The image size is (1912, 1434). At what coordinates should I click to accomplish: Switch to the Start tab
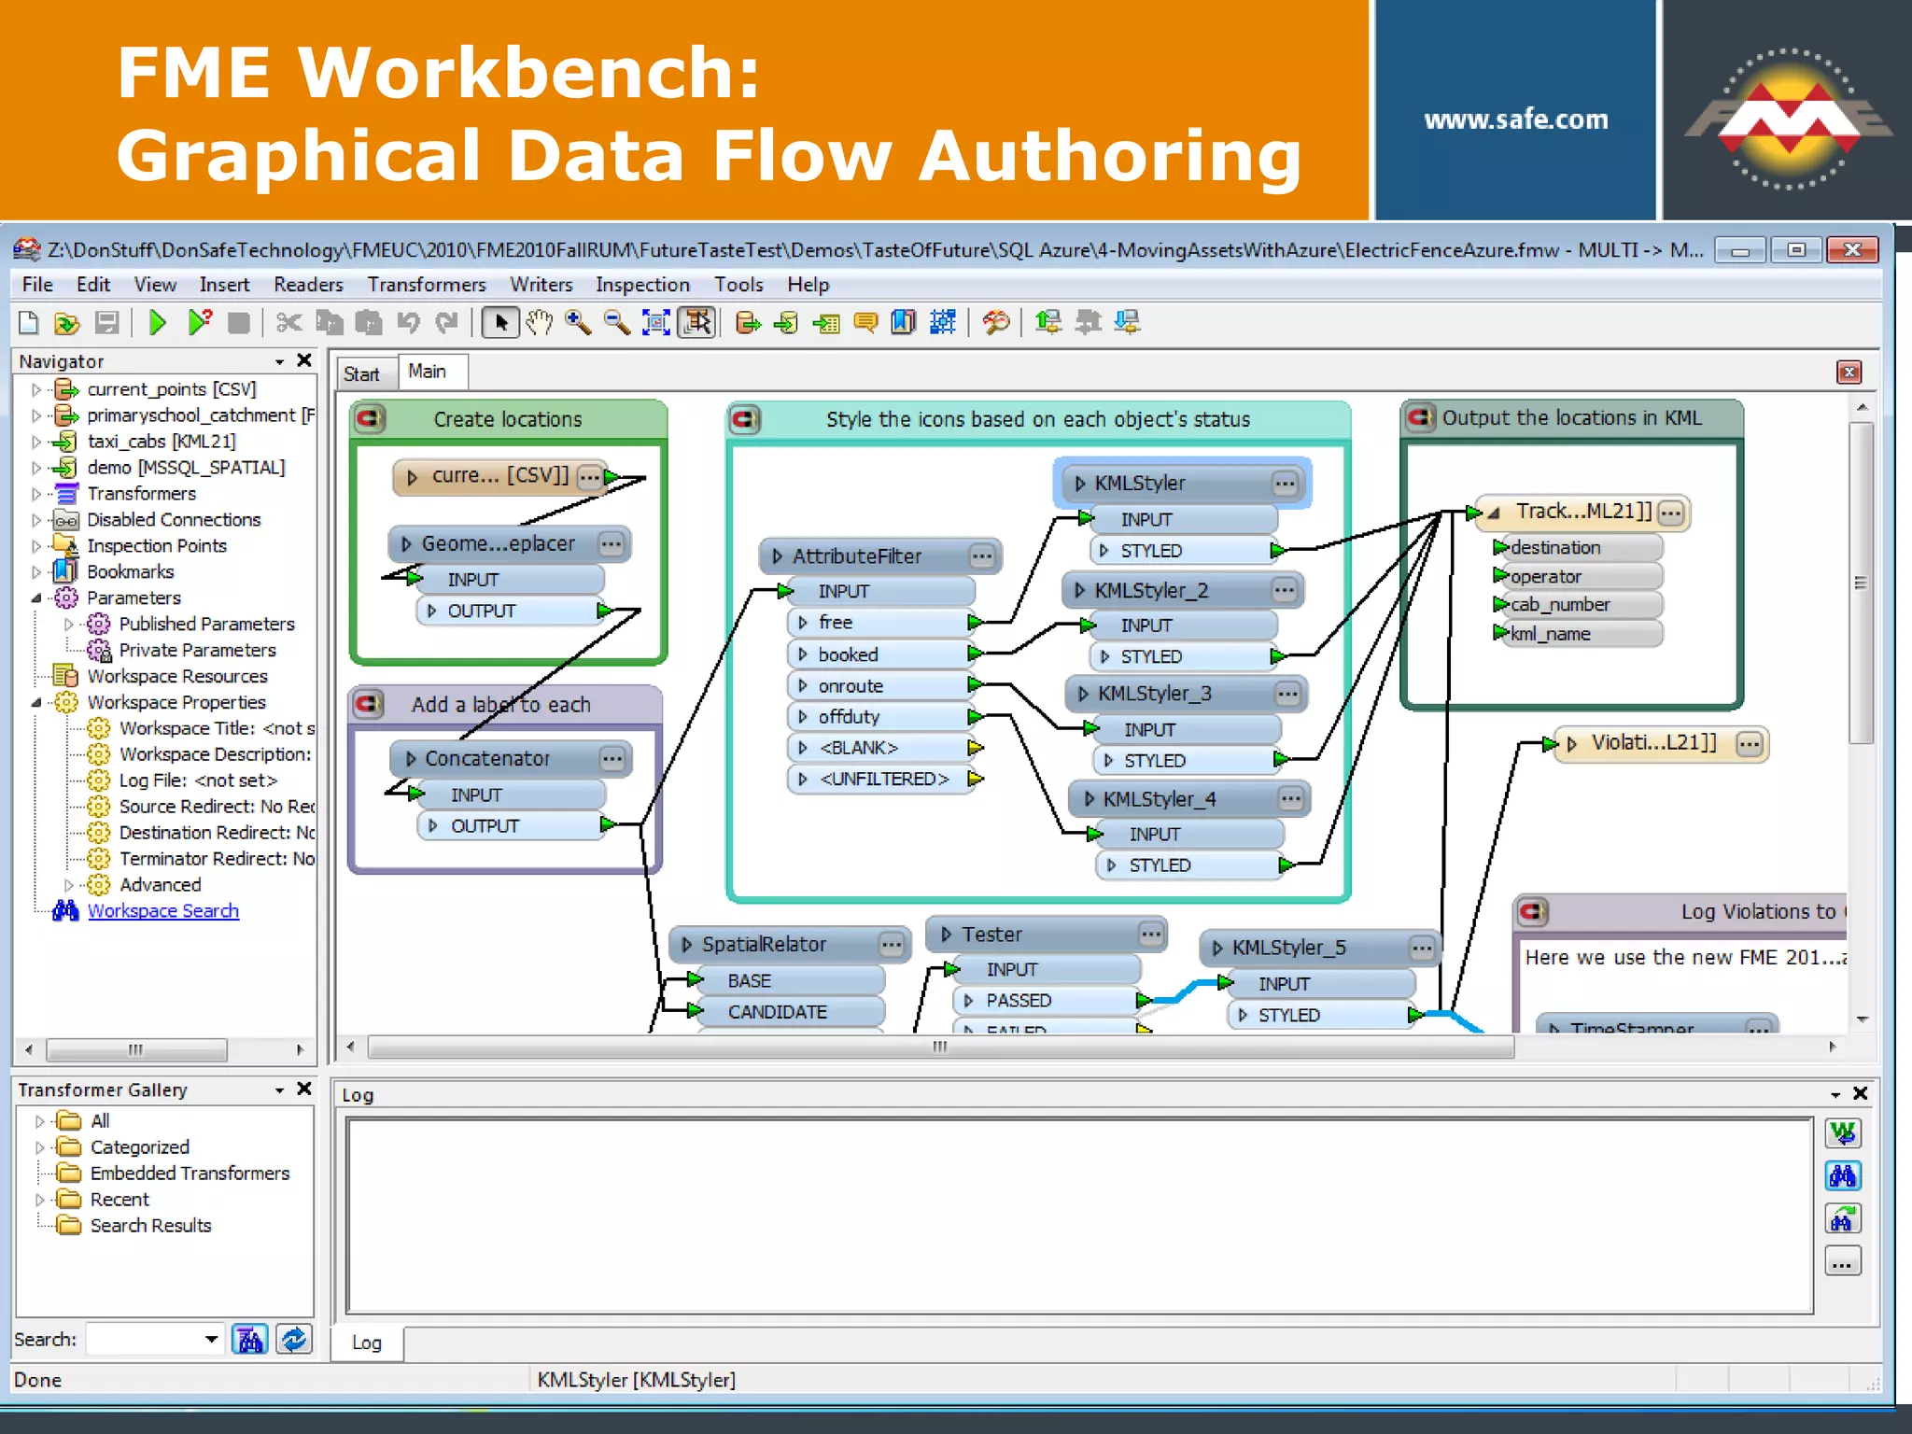[362, 374]
